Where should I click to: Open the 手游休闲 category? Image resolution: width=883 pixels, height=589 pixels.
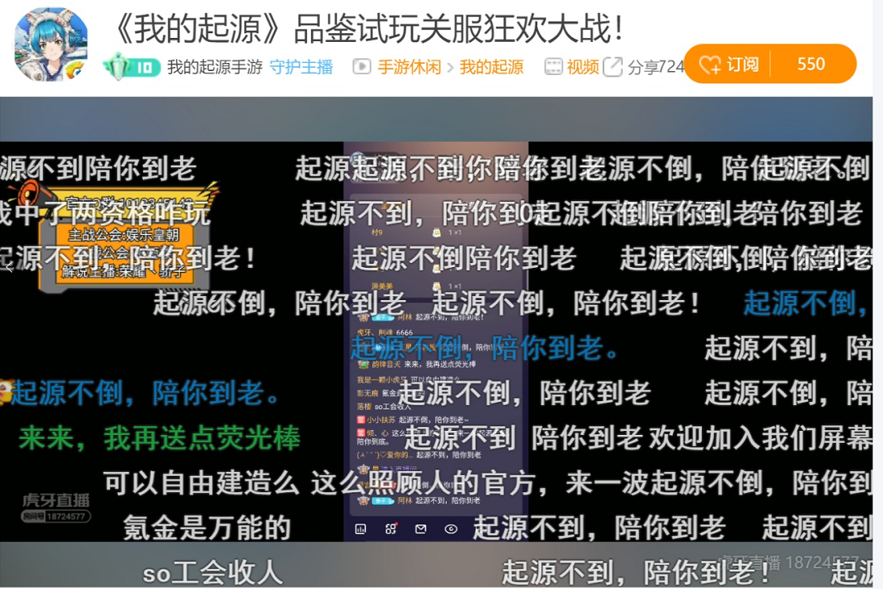410,68
